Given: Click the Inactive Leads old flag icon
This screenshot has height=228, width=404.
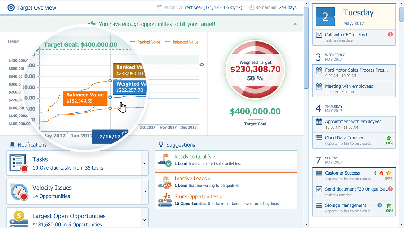Looking at the screenshot, I should pyautogui.click(x=165, y=182).
